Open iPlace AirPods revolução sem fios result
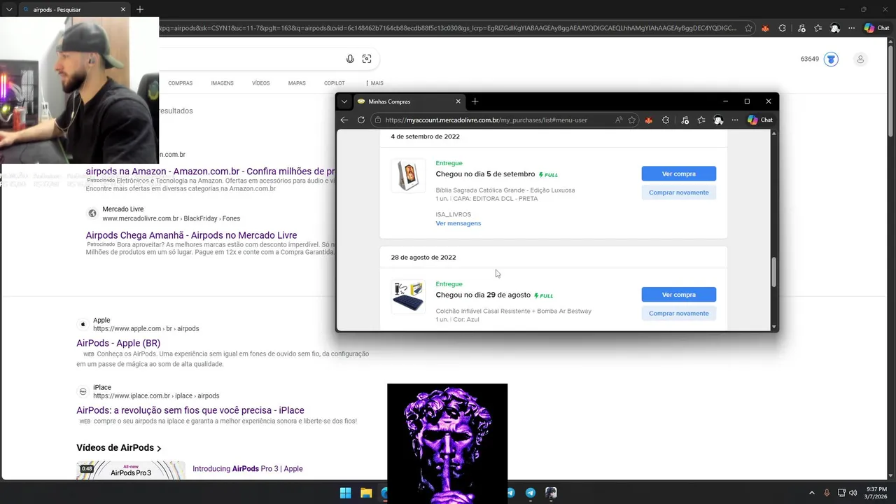Viewport: 896px width, 504px height. pos(190,410)
